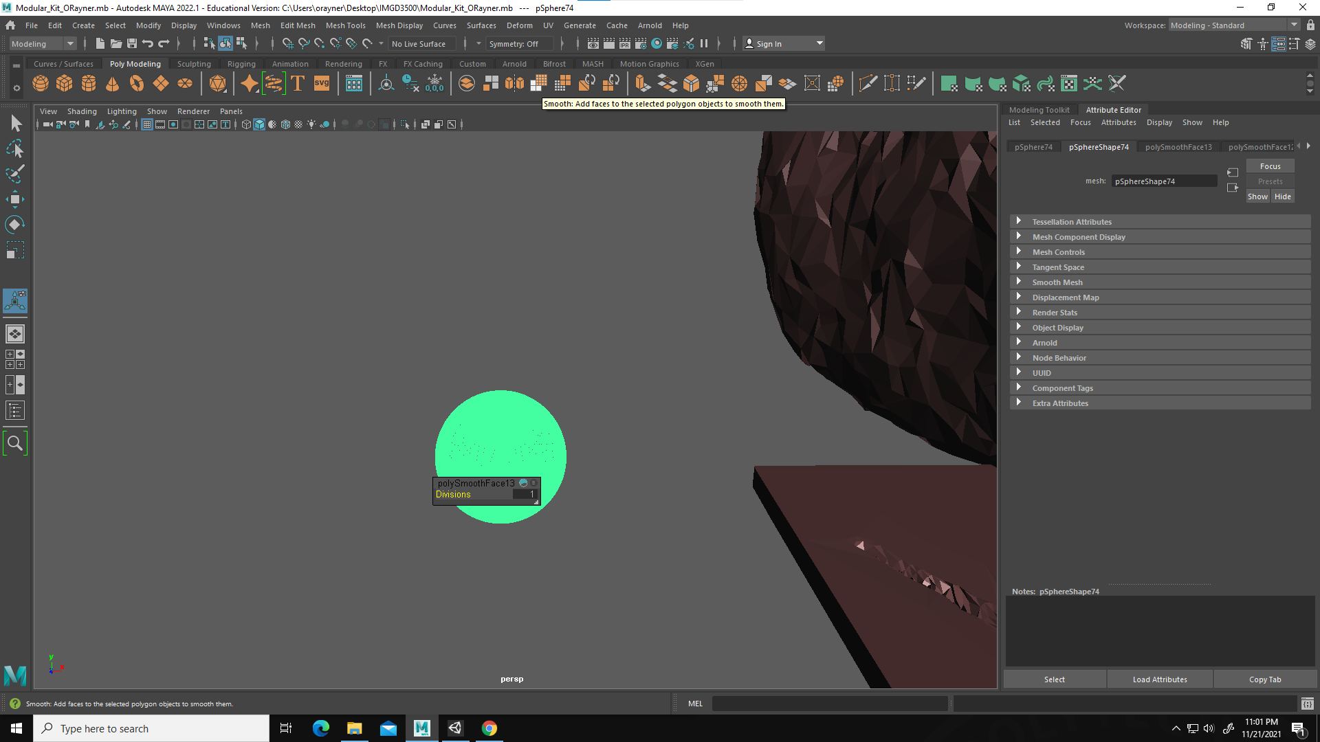Open the Mesh Tools menu
This screenshot has width=1320, height=742.
[x=345, y=25]
